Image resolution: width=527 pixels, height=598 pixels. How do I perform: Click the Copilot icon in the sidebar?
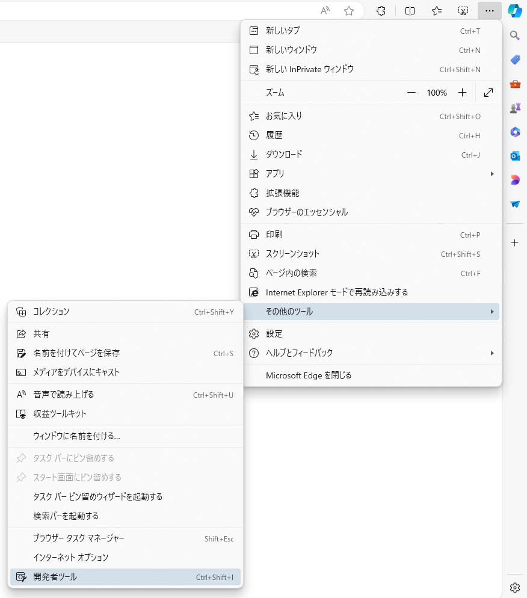click(515, 11)
